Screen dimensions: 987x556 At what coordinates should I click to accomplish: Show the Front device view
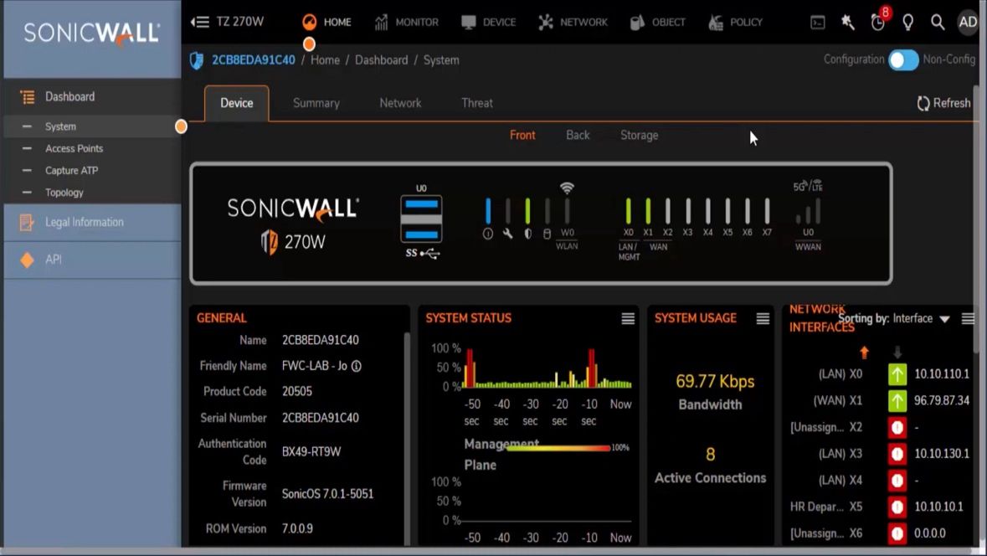point(522,136)
